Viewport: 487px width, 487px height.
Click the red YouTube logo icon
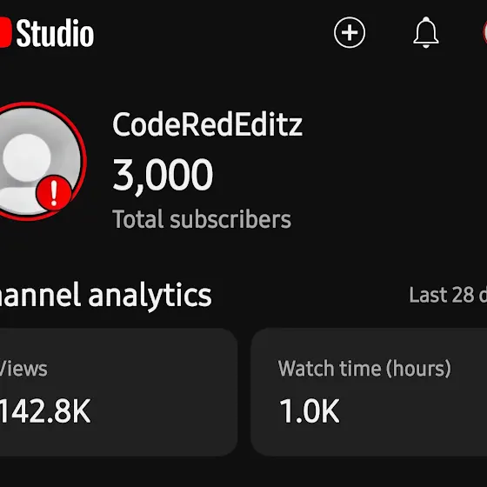coord(5,32)
